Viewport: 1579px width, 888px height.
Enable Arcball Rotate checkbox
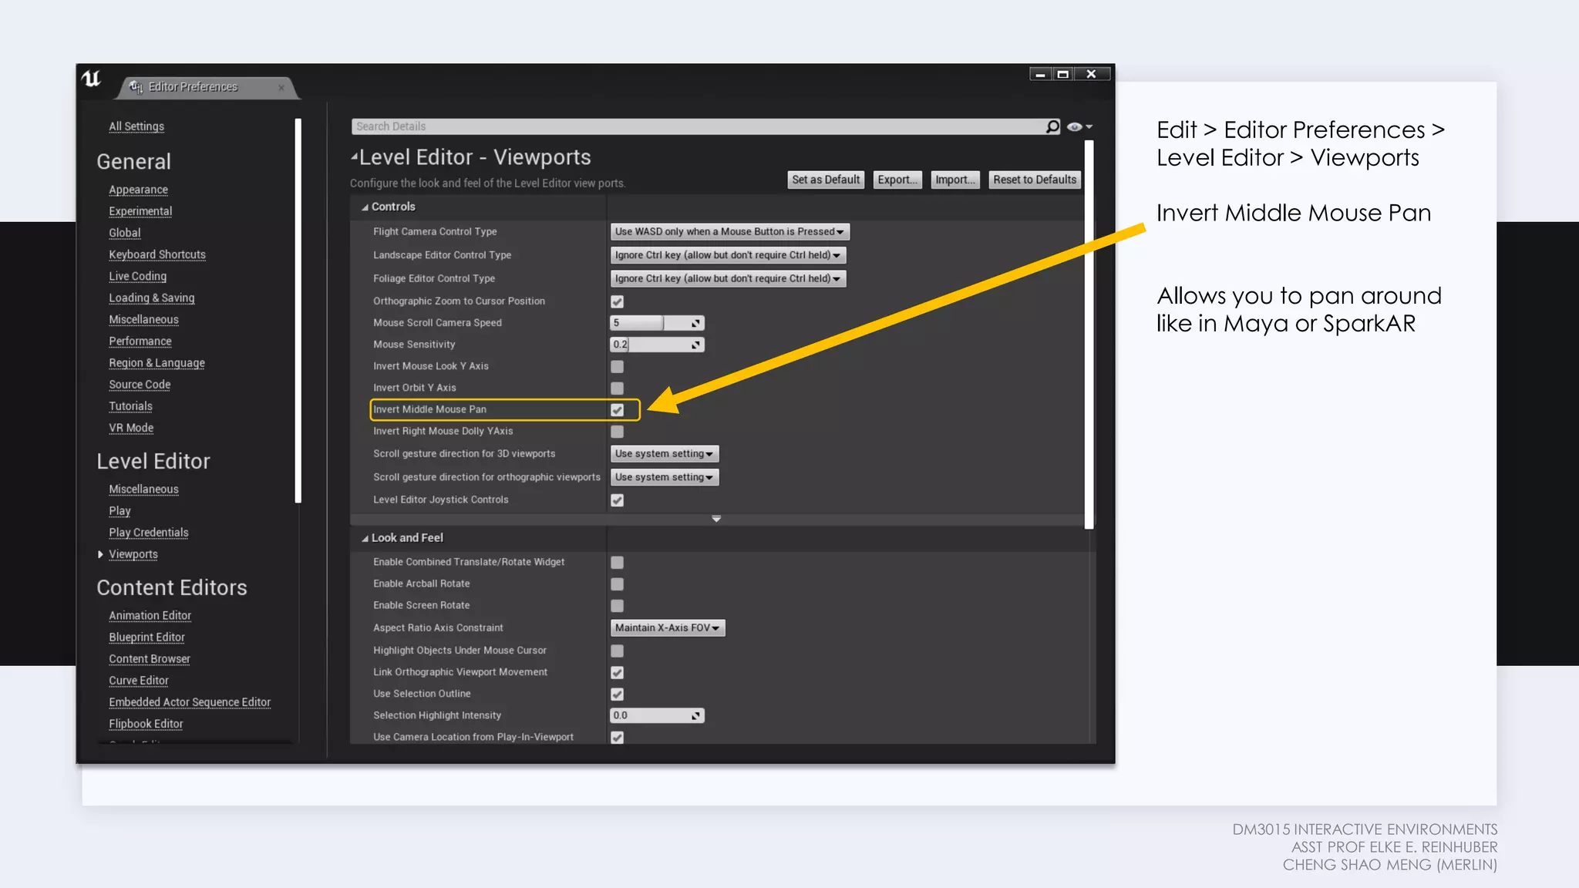tap(618, 584)
